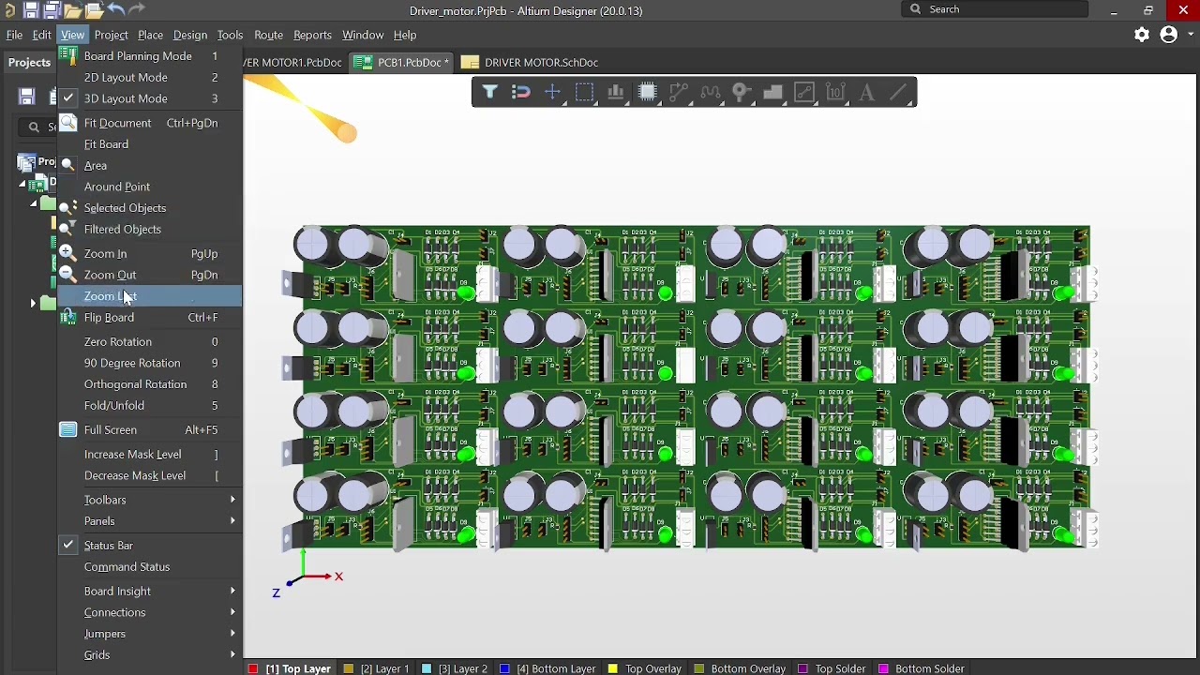Screen dimensions: 1200x675
Task: Click Fit Board menu entry
Action: 150,144
